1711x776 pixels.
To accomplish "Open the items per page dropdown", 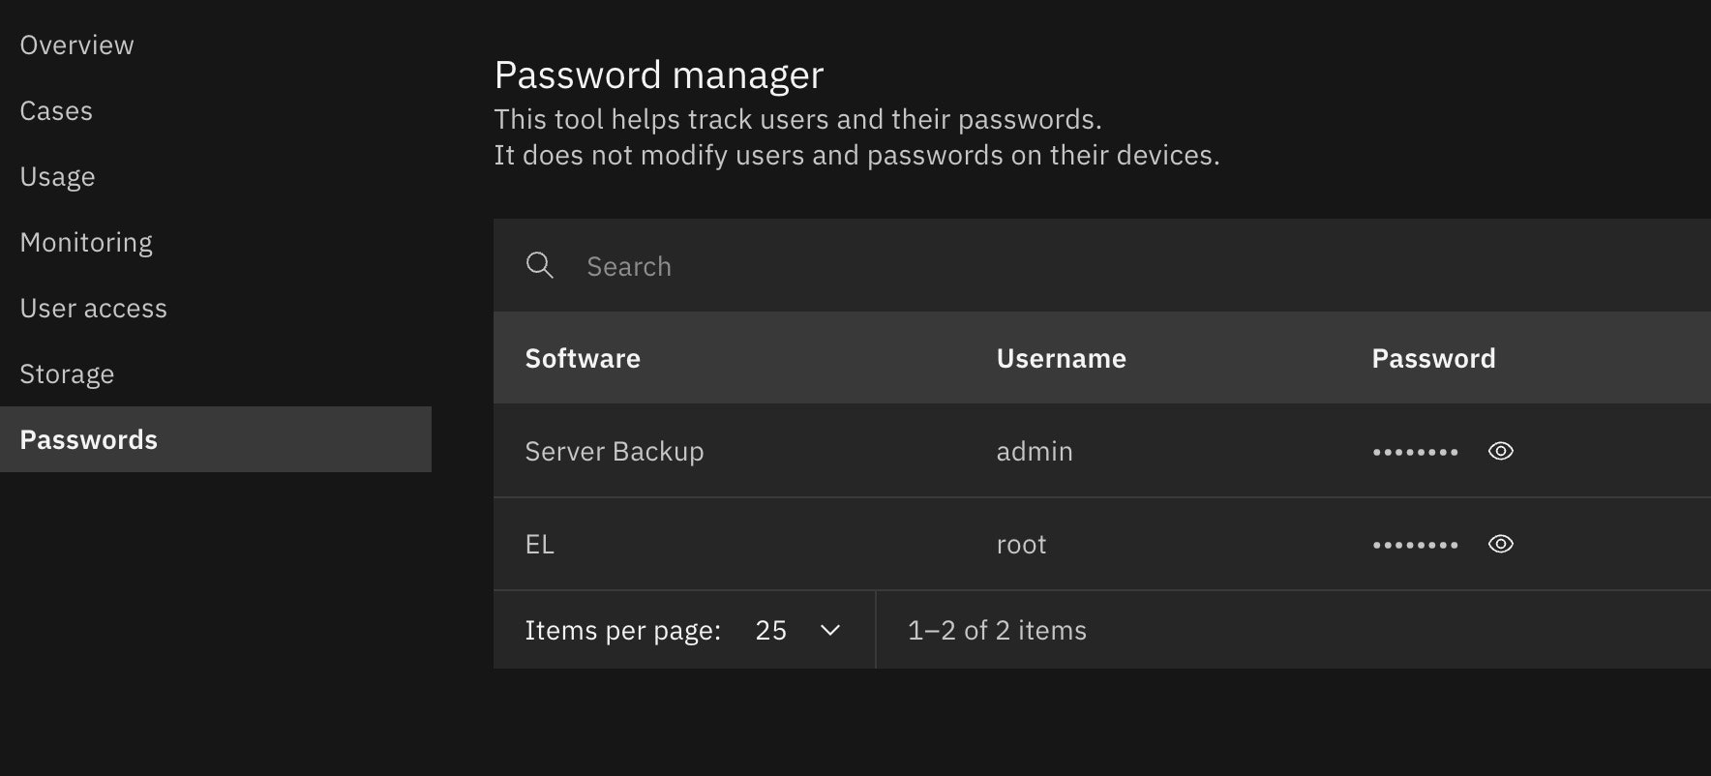I will (796, 630).
